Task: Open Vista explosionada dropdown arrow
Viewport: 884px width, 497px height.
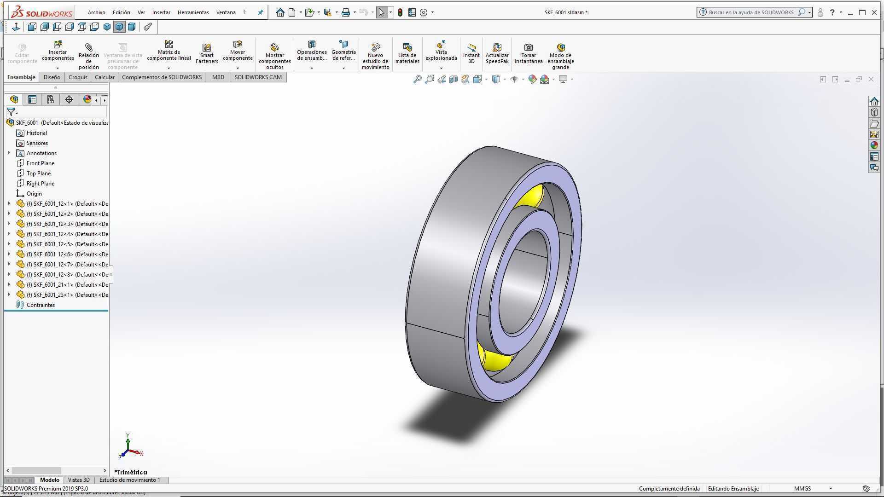Action: [441, 68]
